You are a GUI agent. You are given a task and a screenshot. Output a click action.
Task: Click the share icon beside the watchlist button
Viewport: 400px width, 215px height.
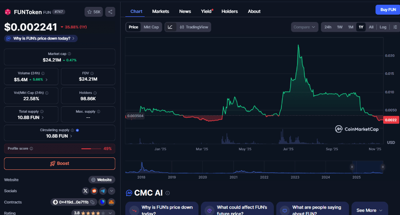click(110, 12)
